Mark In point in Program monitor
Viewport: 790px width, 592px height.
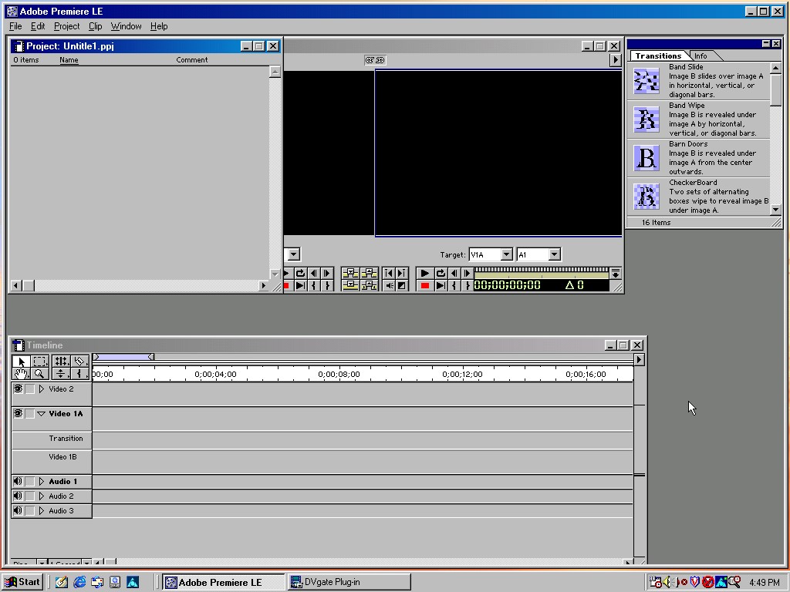point(454,285)
